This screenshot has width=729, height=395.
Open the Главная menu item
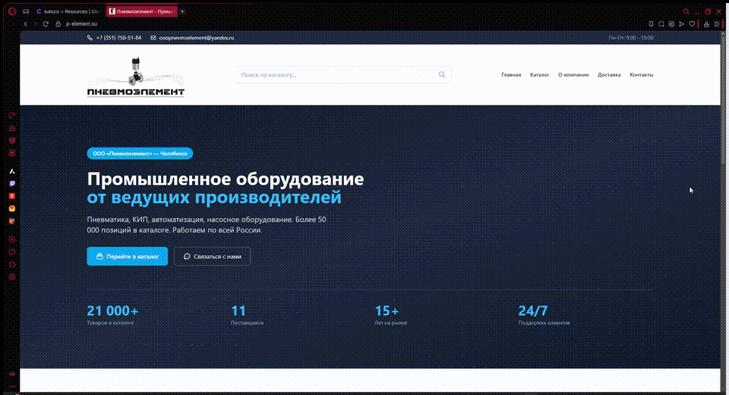point(511,75)
